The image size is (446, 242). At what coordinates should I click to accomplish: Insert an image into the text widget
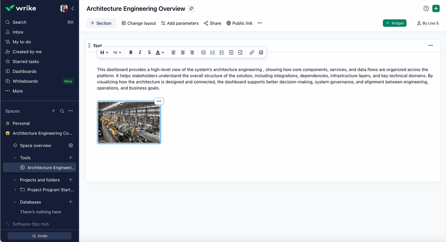[x=261, y=52]
